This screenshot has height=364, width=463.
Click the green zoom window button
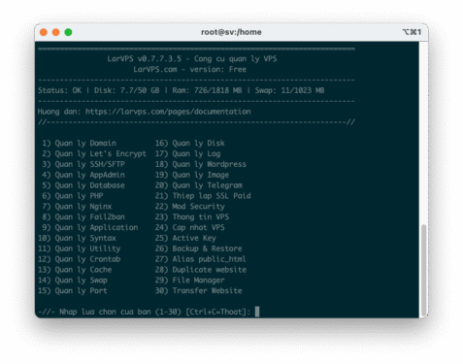pyautogui.click(x=68, y=32)
